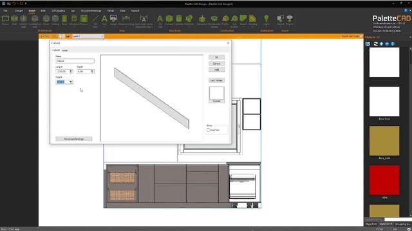
Task: Select the 3D Text tool
Action: 160,21
